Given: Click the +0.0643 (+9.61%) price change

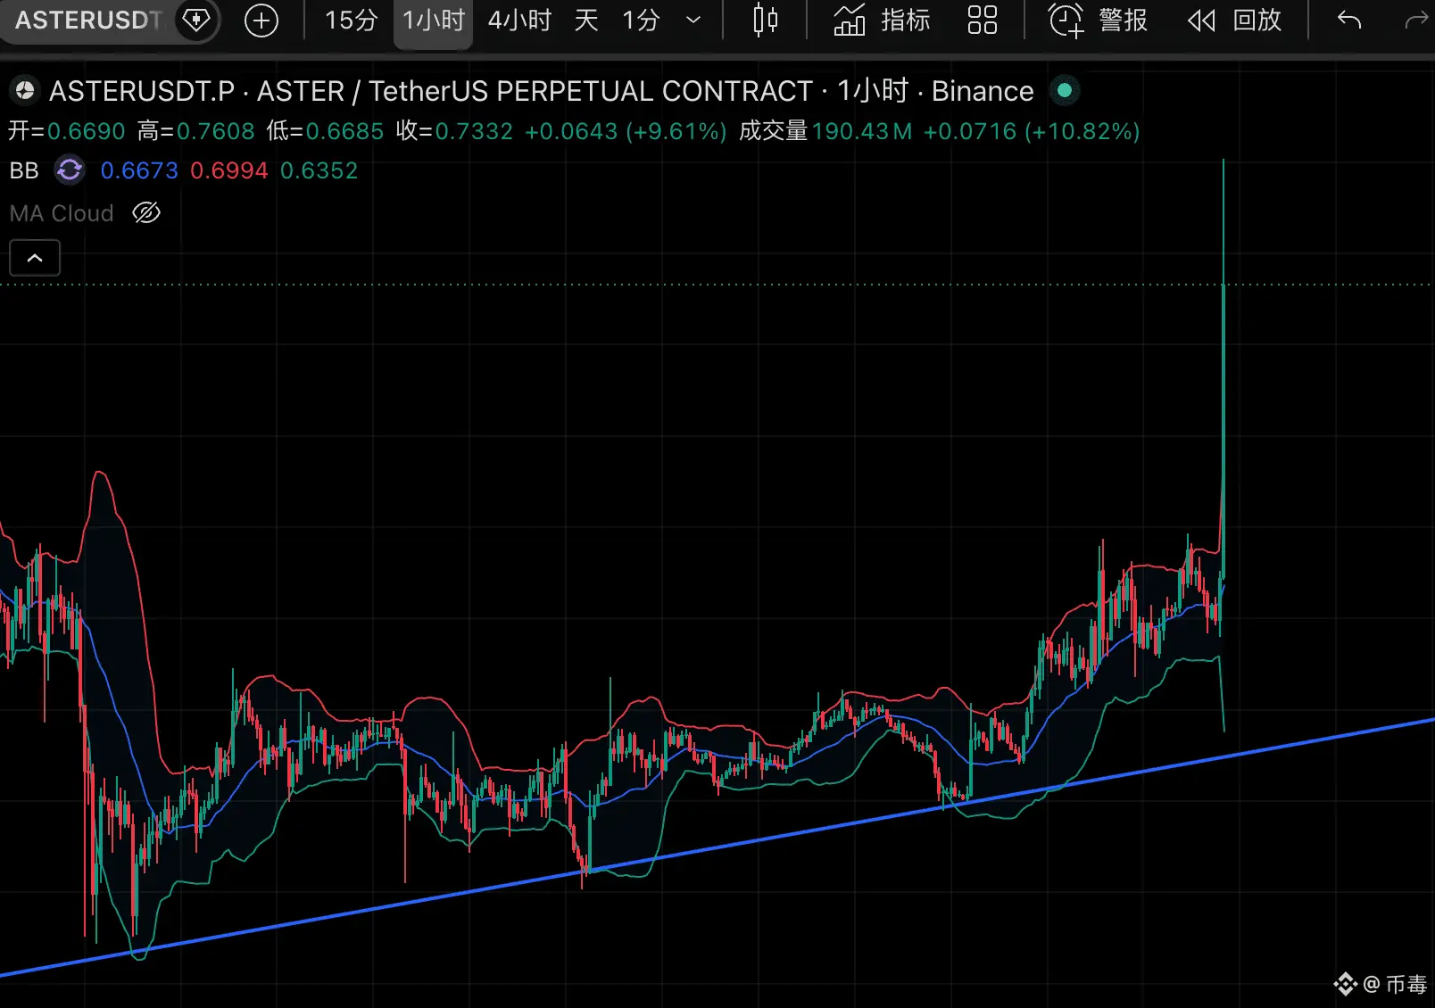Looking at the screenshot, I should click(626, 131).
